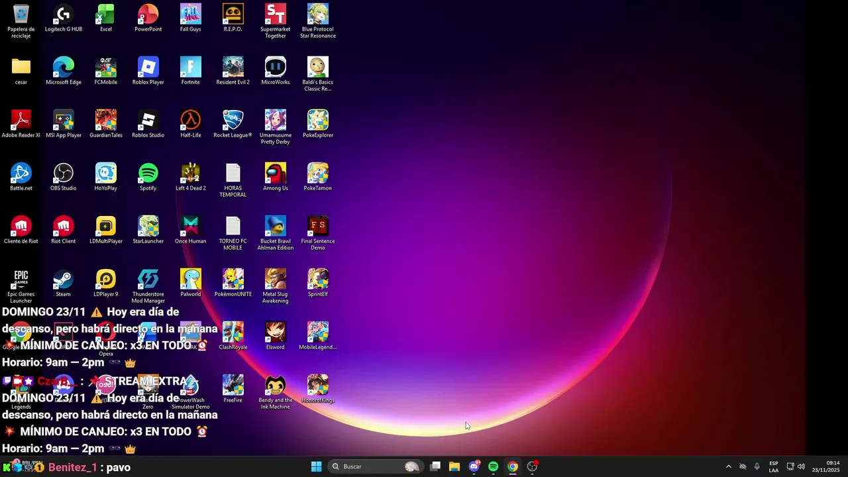Image resolution: width=848 pixels, height=477 pixels.
Task: Open File Explorer from the taskbar
Action: tap(454, 466)
